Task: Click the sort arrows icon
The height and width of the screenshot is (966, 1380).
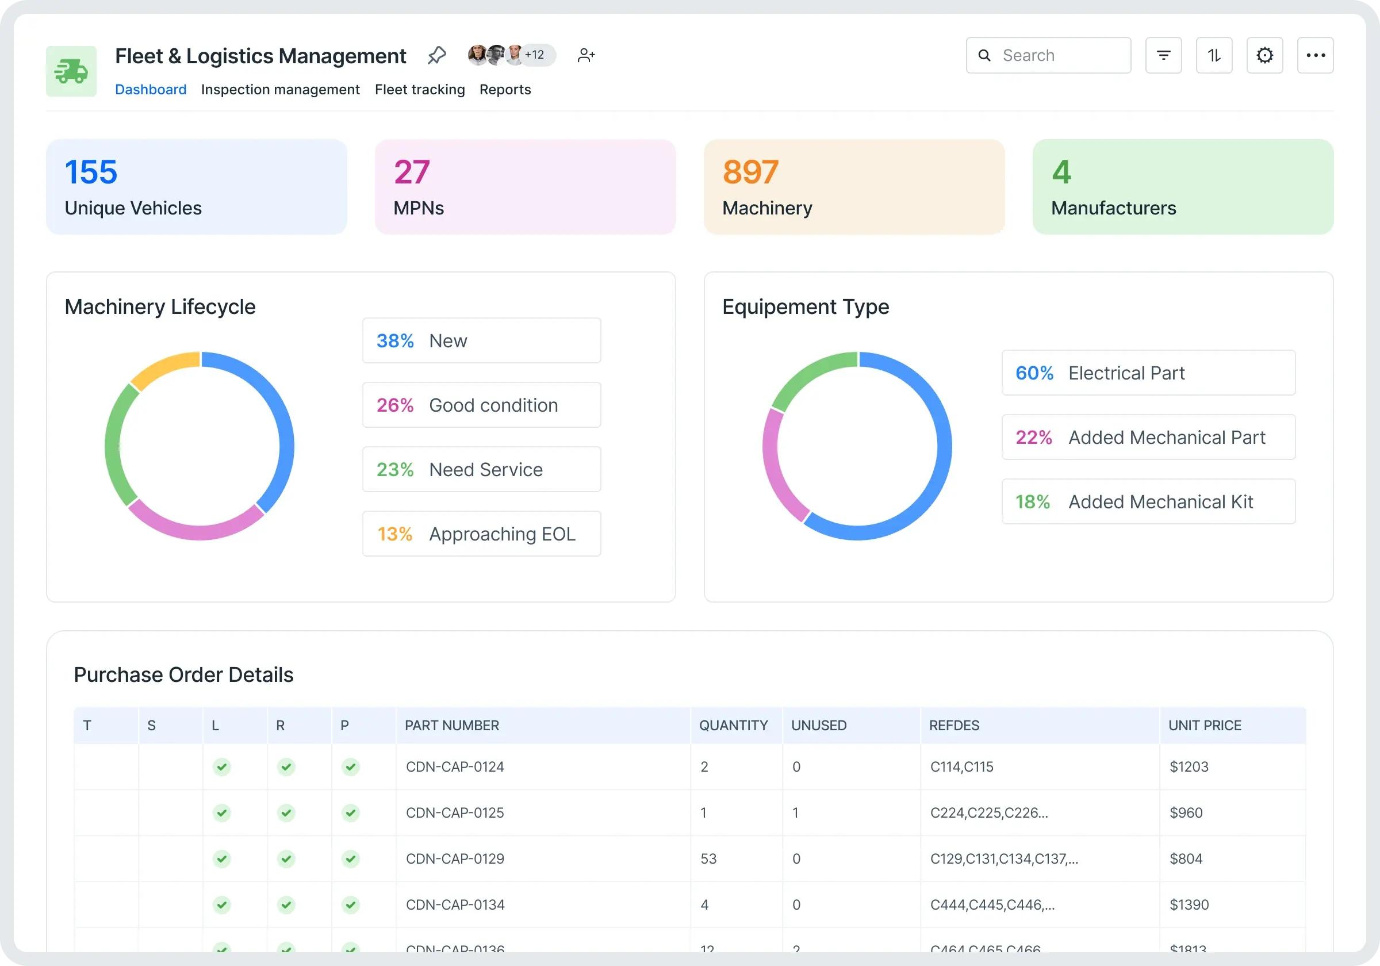Action: click(x=1213, y=55)
